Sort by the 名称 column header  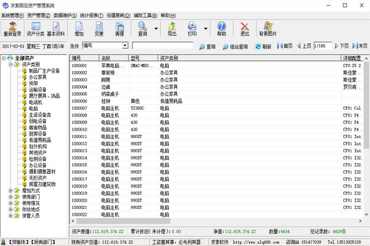pyautogui.click(x=114, y=58)
